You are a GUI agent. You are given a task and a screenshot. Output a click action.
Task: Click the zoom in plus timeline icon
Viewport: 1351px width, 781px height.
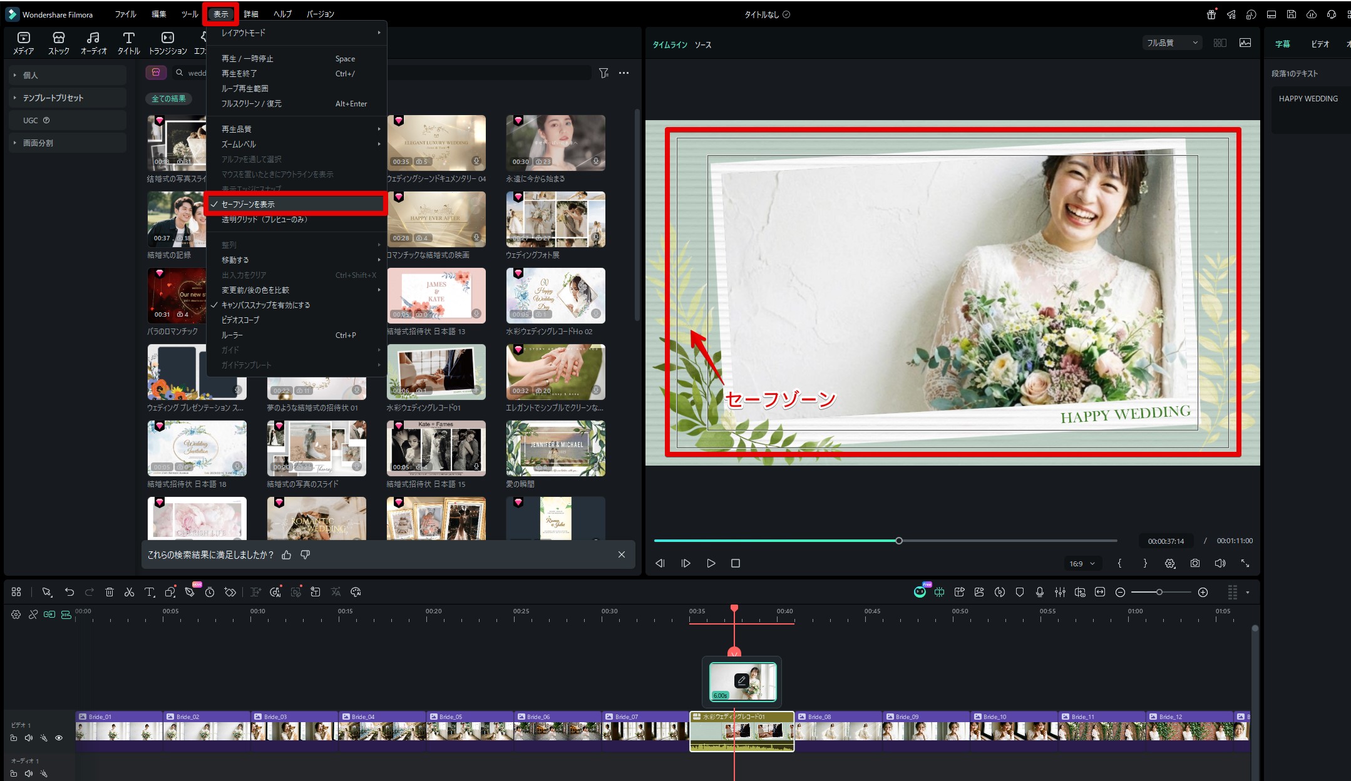pos(1203,592)
